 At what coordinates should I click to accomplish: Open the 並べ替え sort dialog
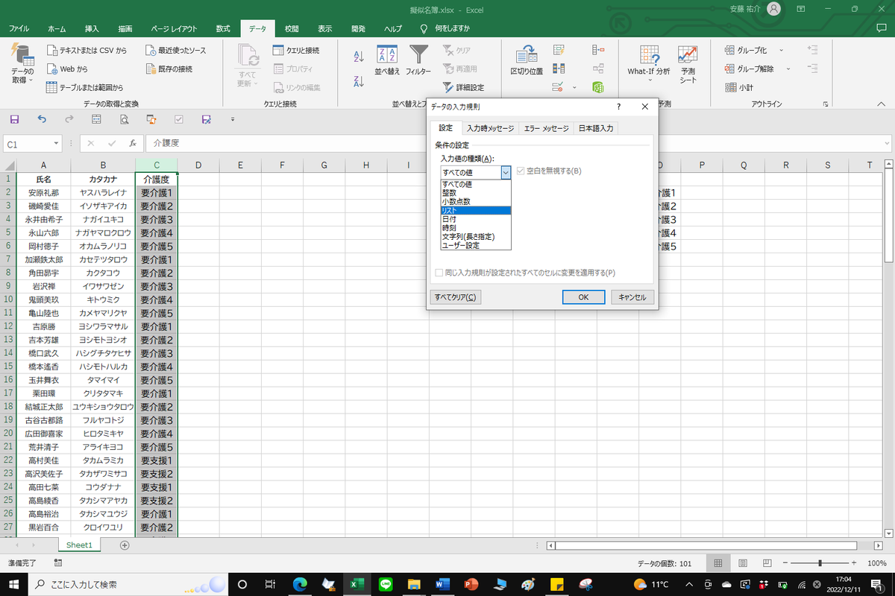coord(387,60)
